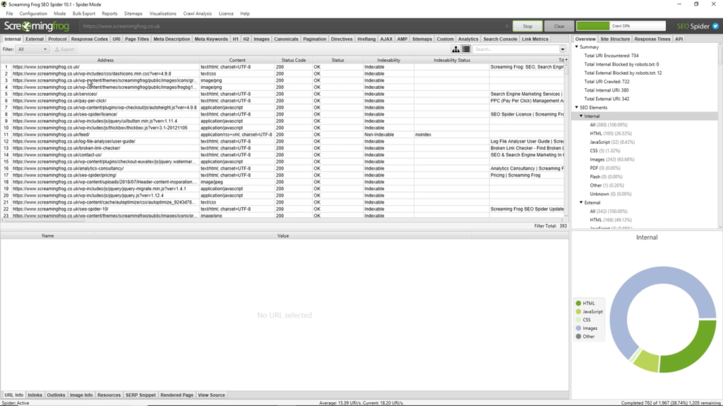Sort by the Status Code column header

294,61
